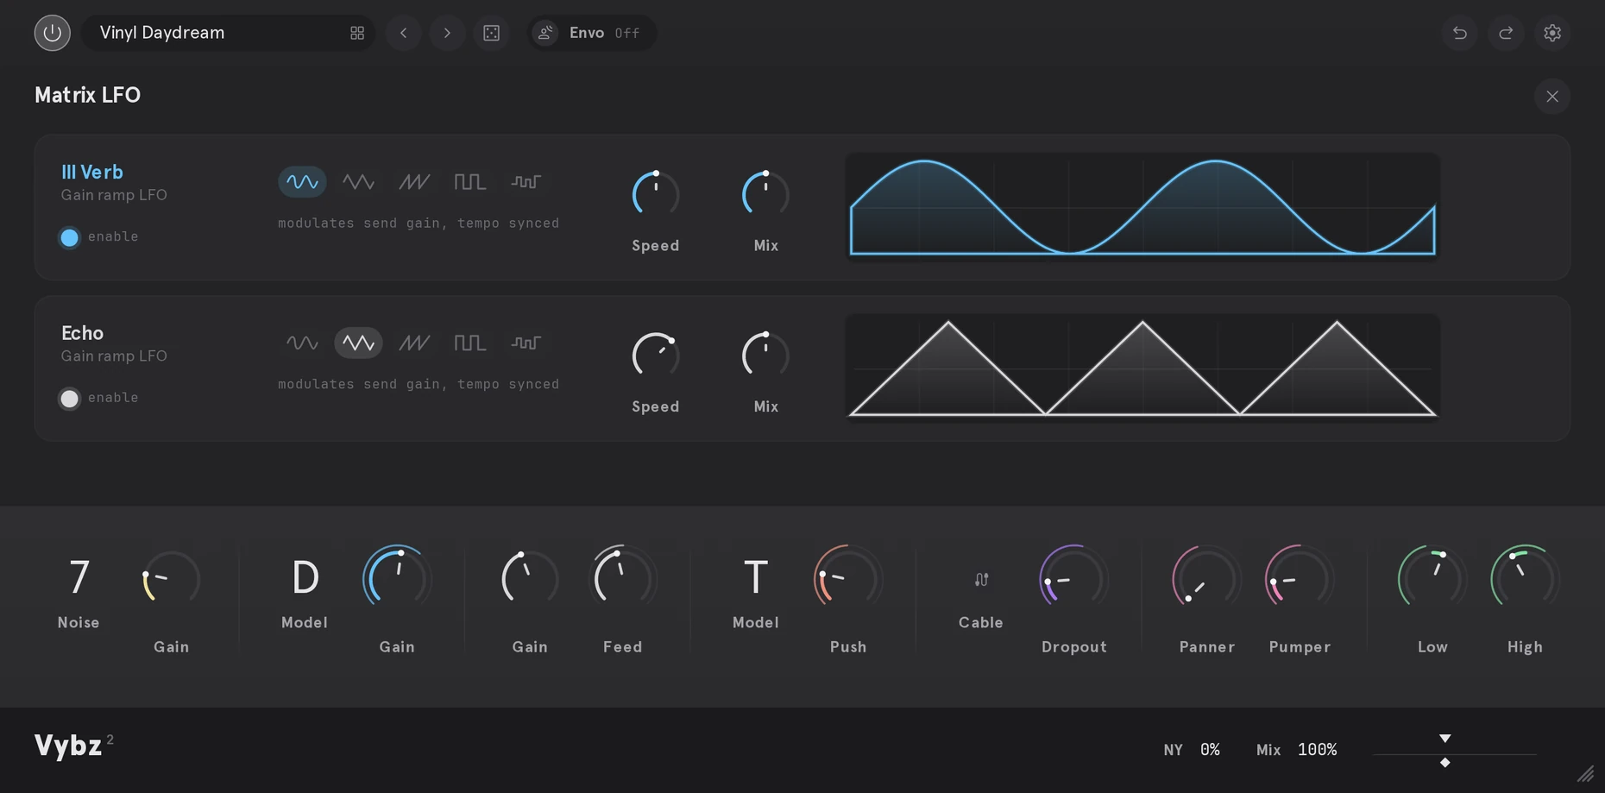Select random step wave for Ill Verb

pos(526,182)
